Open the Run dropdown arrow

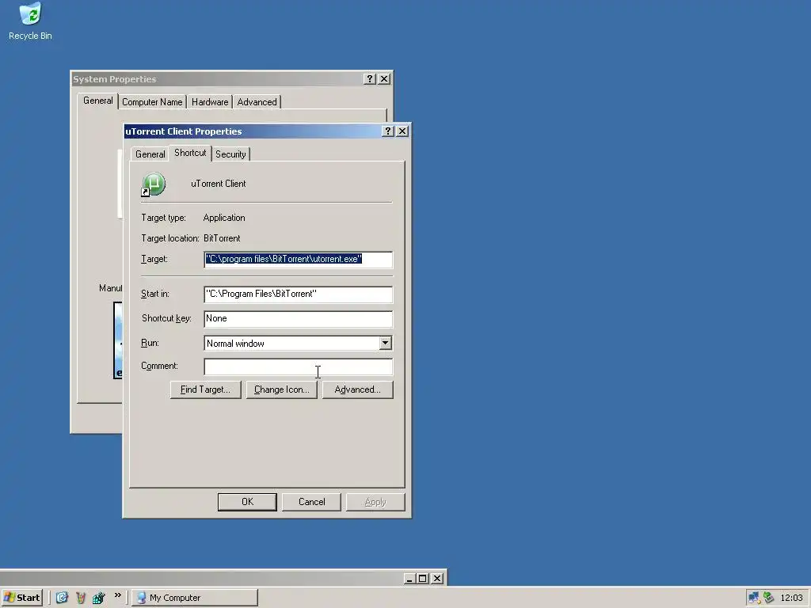coord(386,344)
